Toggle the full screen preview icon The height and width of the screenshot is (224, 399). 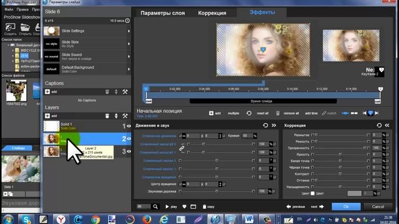click(193, 207)
